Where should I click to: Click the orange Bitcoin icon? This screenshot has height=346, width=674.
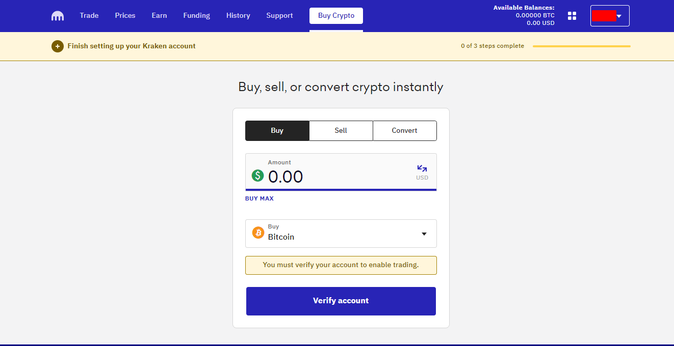coord(258,233)
